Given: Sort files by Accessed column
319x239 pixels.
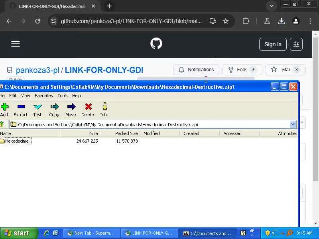Looking at the screenshot, I should coord(240,133).
